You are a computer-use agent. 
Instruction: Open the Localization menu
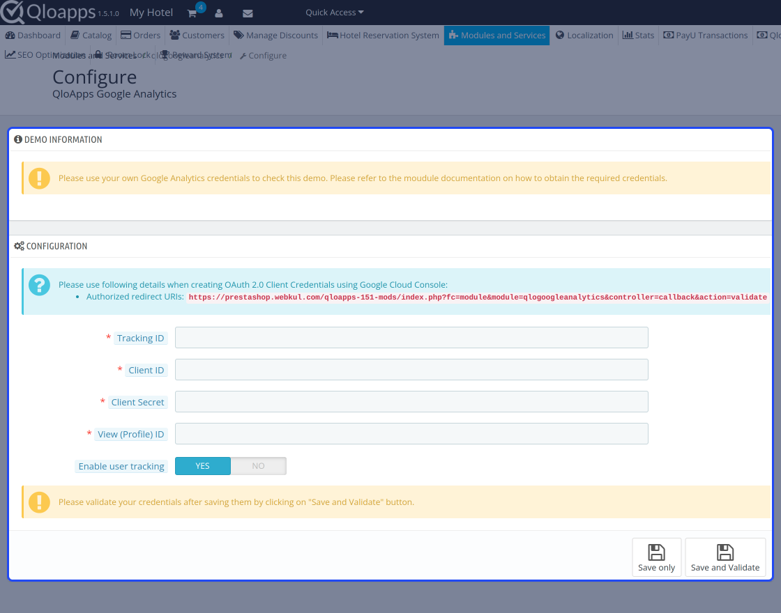pyautogui.click(x=584, y=36)
